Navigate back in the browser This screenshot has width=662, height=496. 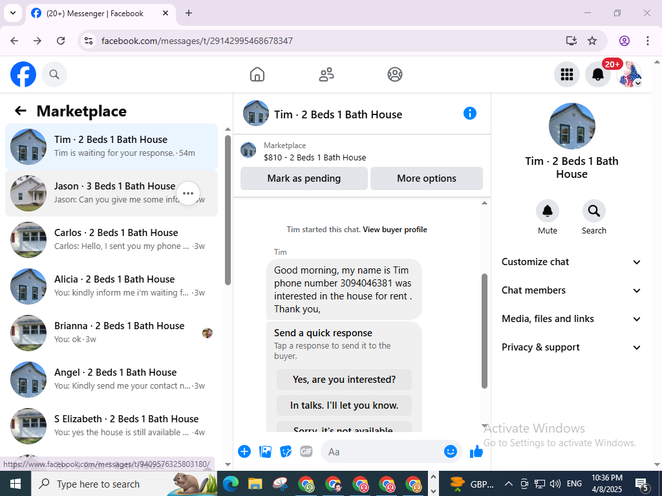click(x=14, y=41)
